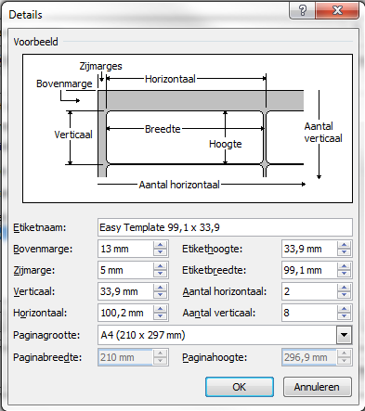Screen dimensions: 365x411
Task: Confirm with the OK button
Action: click(240, 387)
